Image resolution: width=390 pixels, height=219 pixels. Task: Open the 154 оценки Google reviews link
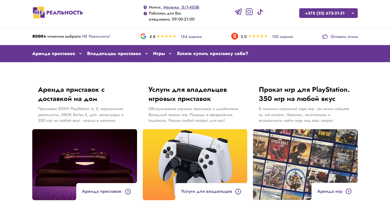point(191,36)
